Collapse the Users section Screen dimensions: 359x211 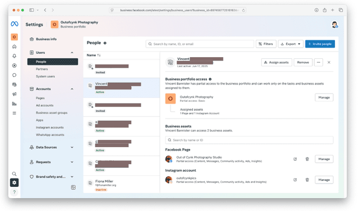(72, 53)
